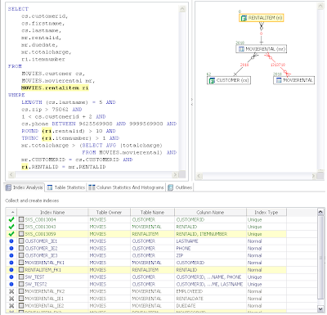Click index table scroll up arrow
Viewport: 327px width, 315px height.
point(320,212)
